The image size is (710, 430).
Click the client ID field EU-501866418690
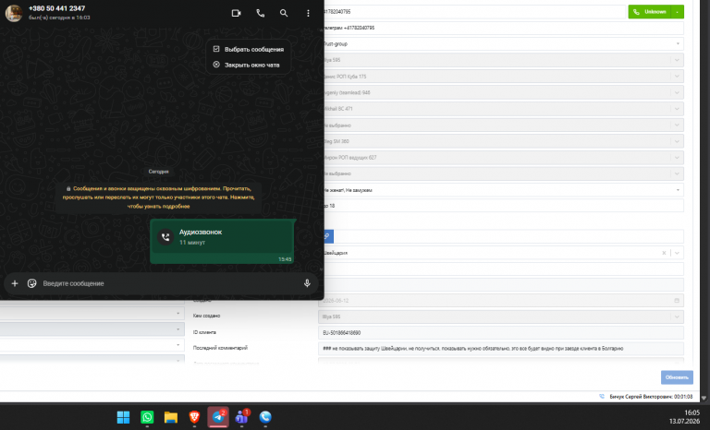(x=501, y=333)
